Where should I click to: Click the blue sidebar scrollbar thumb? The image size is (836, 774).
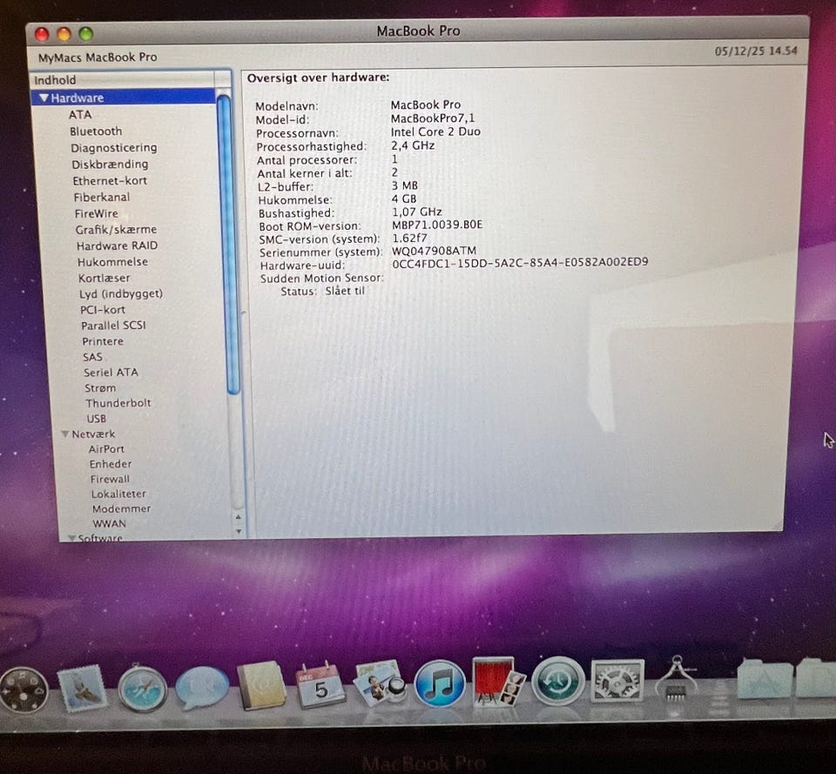[x=229, y=244]
